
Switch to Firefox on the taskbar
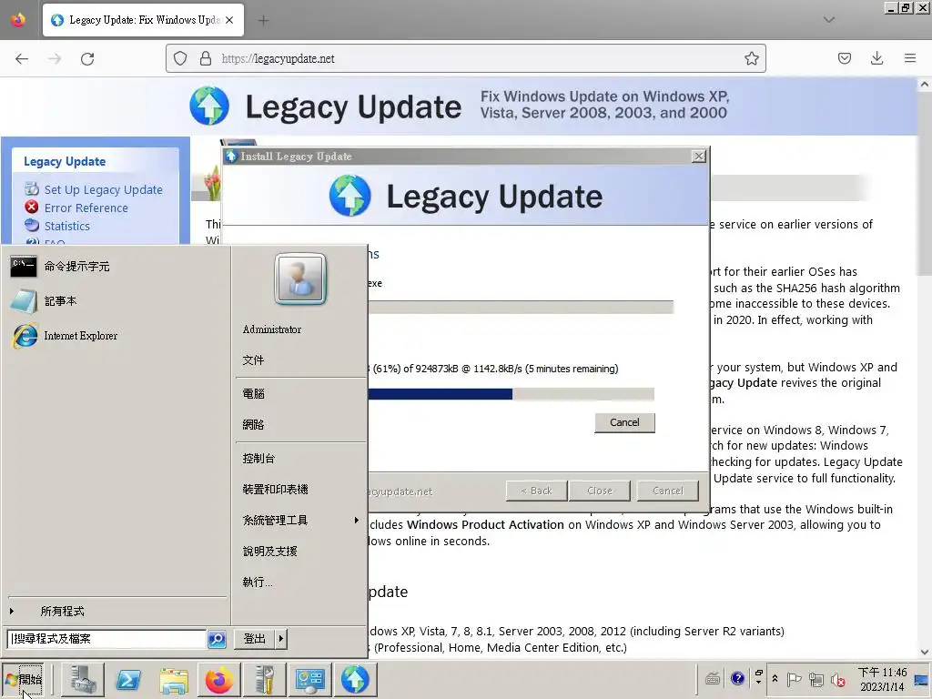click(218, 679)
